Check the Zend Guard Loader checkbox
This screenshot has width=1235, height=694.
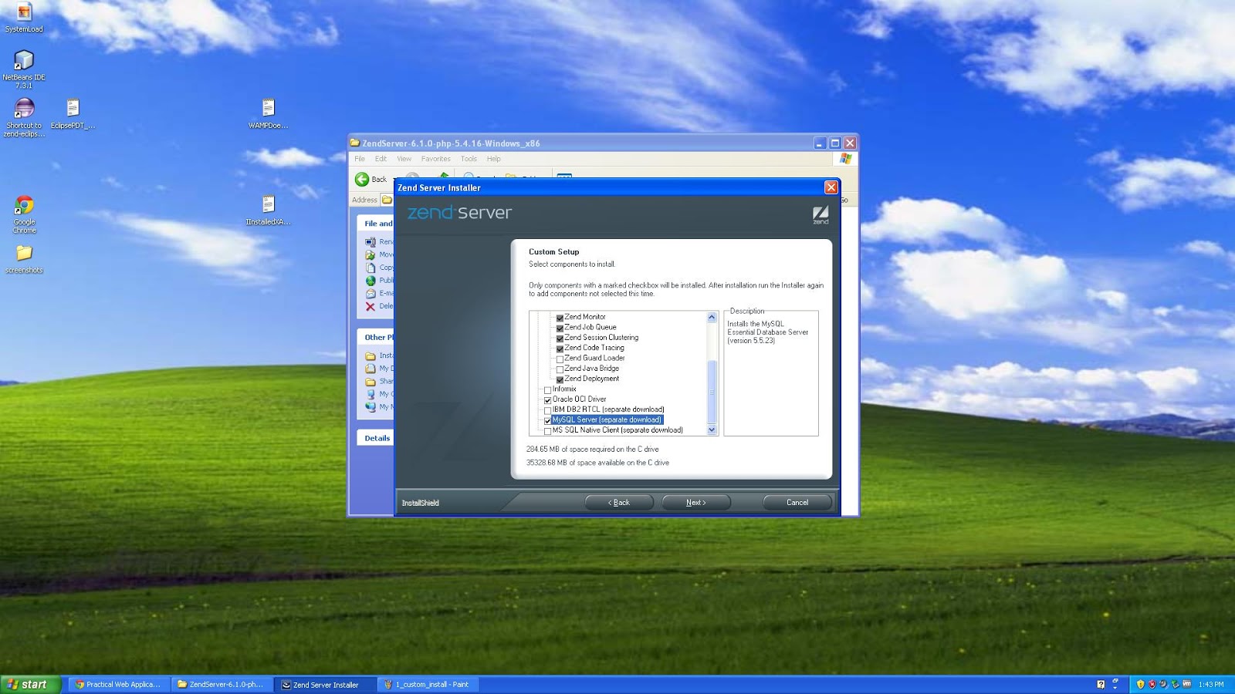(x=560, y=359)
